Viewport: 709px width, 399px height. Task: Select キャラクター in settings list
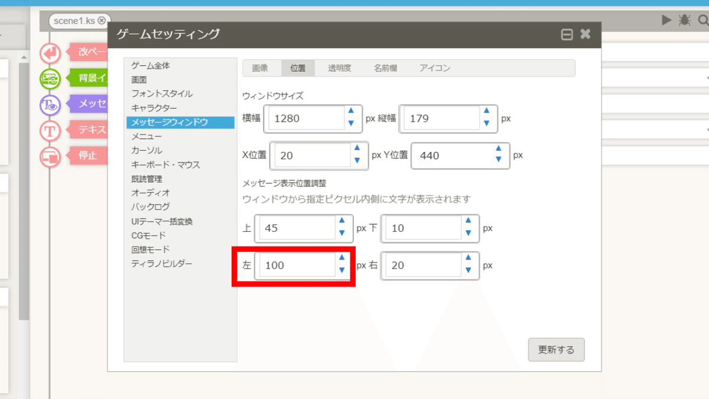[x=154, y=108]
